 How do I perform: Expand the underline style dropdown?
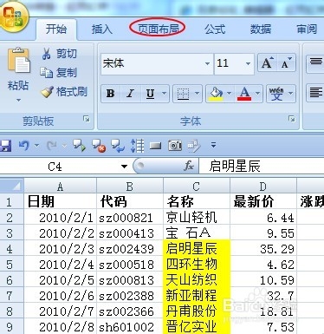pyautogui.click(x=165, y=94)
